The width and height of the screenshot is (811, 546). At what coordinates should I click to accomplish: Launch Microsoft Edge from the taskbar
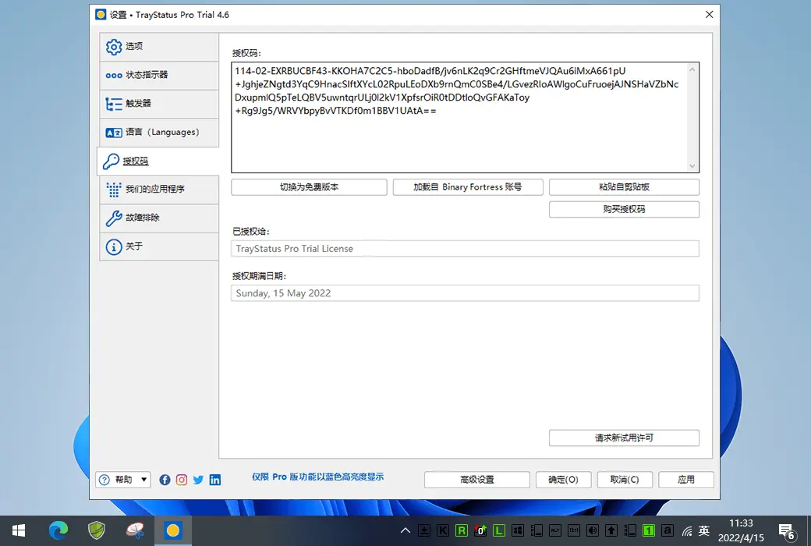pos(58,530)
